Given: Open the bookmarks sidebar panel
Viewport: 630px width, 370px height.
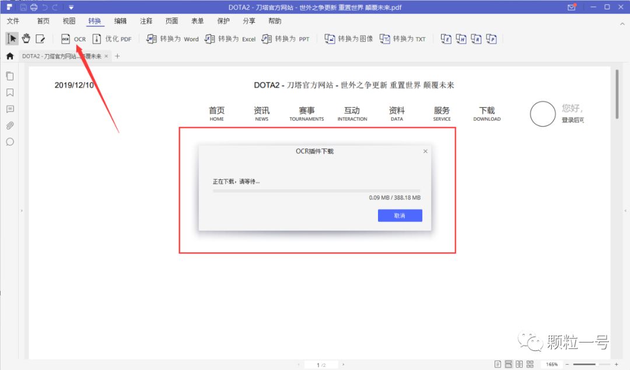Looking at the screenshot, I should pyautogui.click(x=10, y=93).
